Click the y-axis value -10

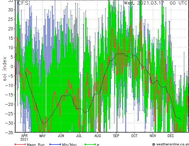coord(9,86)
